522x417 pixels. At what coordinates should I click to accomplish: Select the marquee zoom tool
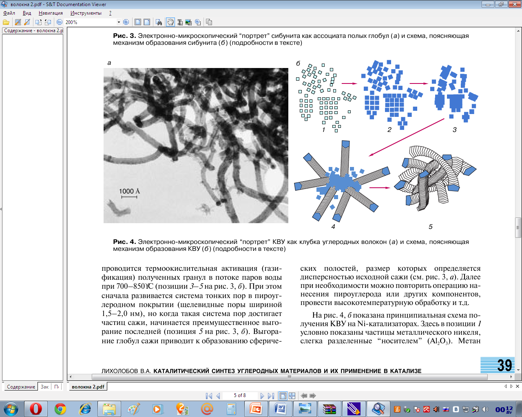[198, 22]
